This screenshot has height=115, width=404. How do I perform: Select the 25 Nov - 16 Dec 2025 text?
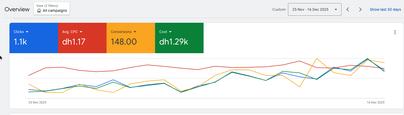[x=310, y=9]
